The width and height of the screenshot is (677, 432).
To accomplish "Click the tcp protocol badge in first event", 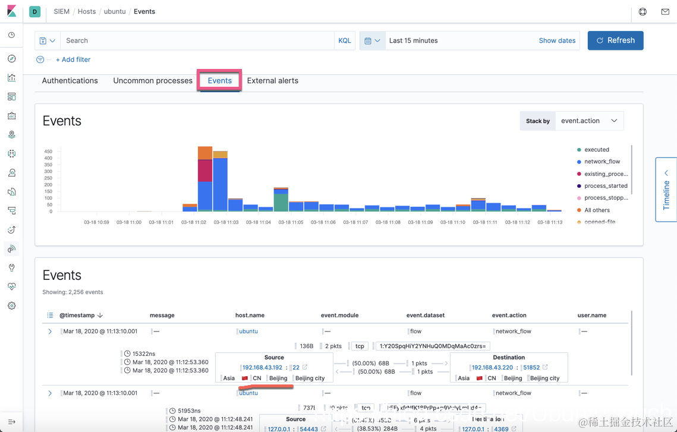I will (x=360, y=346).
